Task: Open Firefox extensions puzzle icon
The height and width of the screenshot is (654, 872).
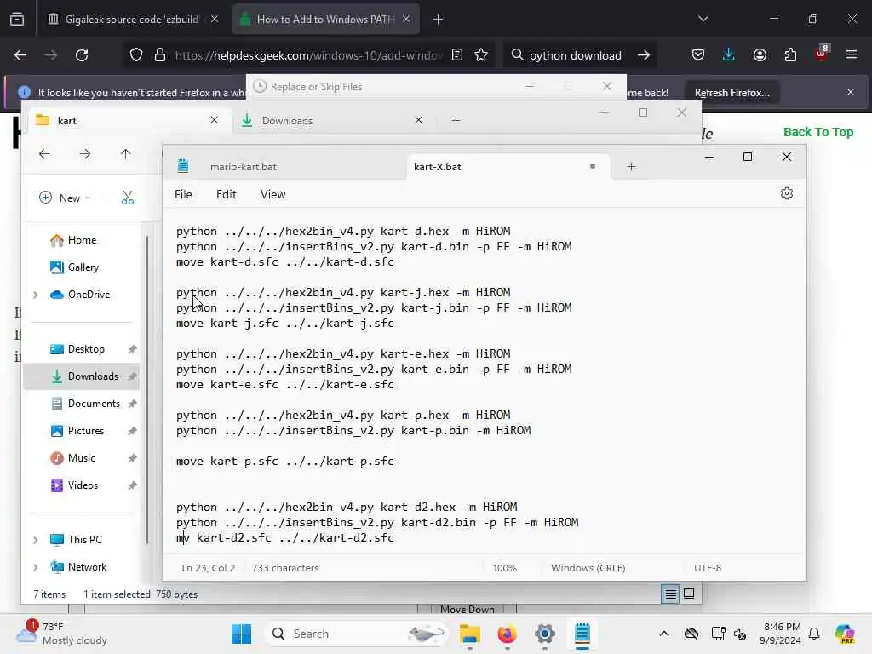Action: [x=790, y=54]
